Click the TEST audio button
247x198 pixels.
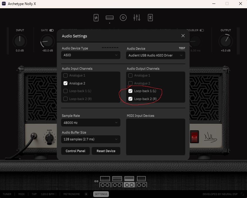point(182,48)
